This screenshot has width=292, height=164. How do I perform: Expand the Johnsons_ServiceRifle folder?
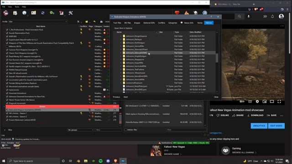point(121,46)
